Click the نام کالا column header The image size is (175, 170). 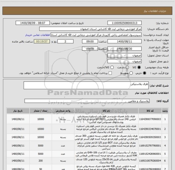coord(106,111)
